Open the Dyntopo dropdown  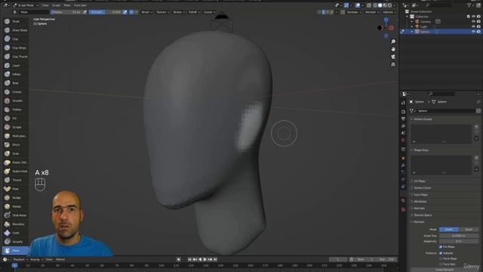(354, 12)
